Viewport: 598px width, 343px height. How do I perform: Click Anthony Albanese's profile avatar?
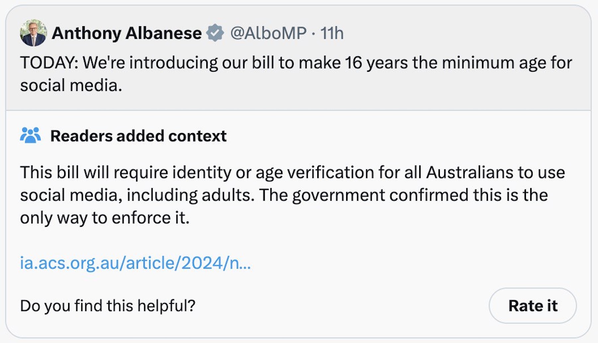pyautogui.click(x=33, y=33)
